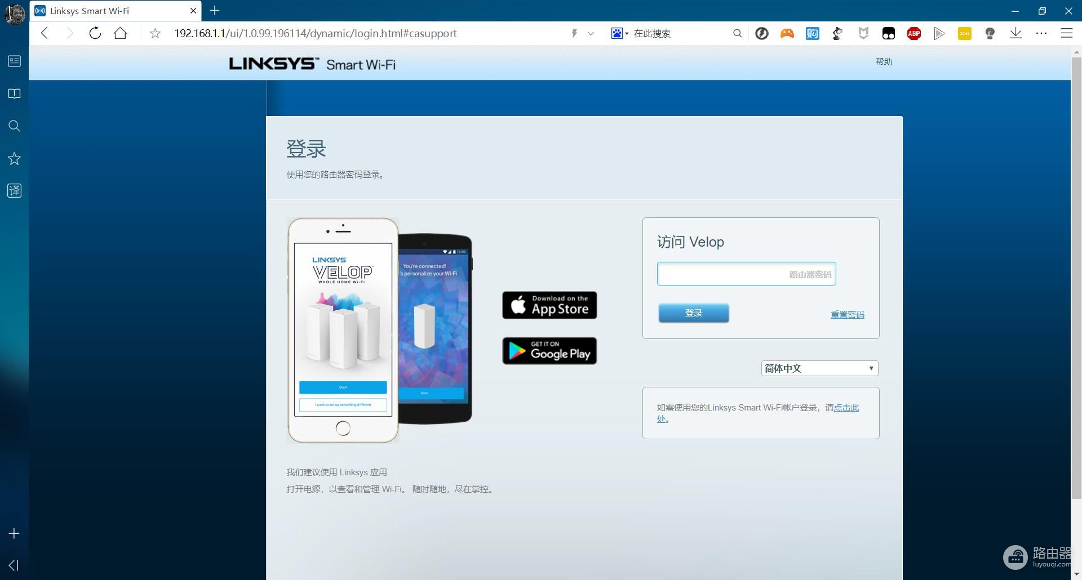1082x580 pixels.
Task: Open the blue shopping extension icon
Action: [x=812, y=33]
